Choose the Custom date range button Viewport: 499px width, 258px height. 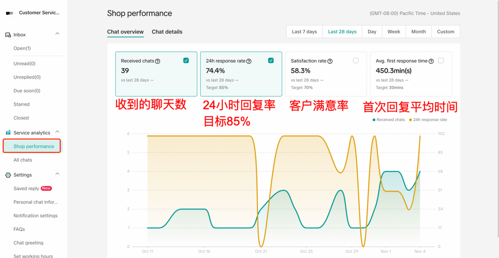point(445,32)
